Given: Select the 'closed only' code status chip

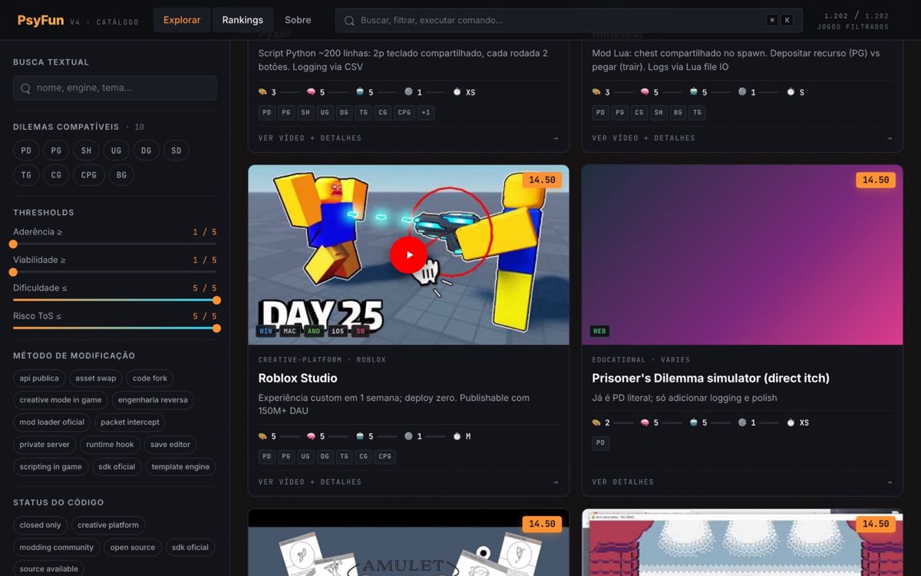Looking at the screenshot, I should click(40, 525).
